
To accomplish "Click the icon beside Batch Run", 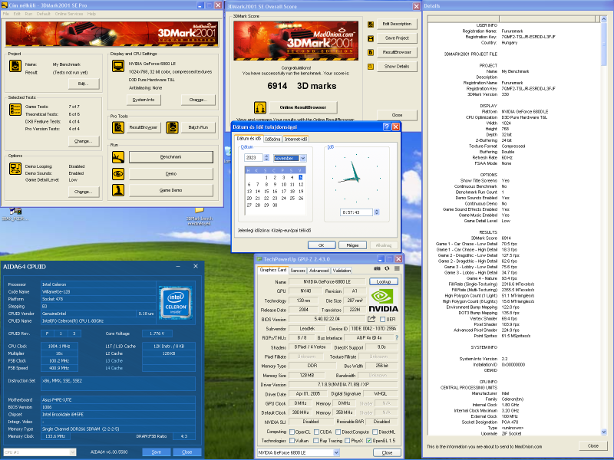I will click(x=172, y=127).
